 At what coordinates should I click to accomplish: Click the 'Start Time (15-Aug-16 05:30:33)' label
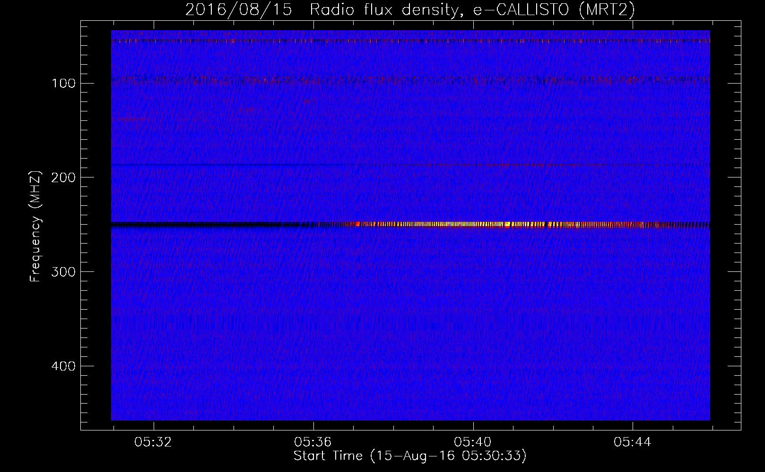(x=410, y=456)
